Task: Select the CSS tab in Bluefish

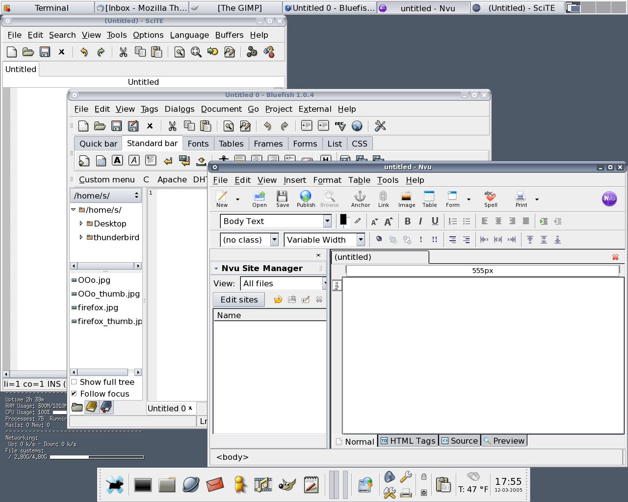Action: [x=360, y=144]
